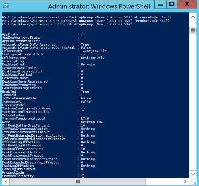The height and width of the screenshot is (186, 199).
Task: Maximize the PowerShell window
Action: pyautogui.click(x=172, y=4)
